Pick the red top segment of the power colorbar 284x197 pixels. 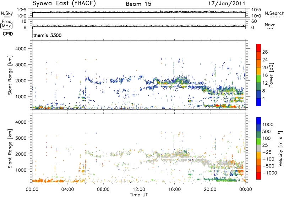(259, 48)
